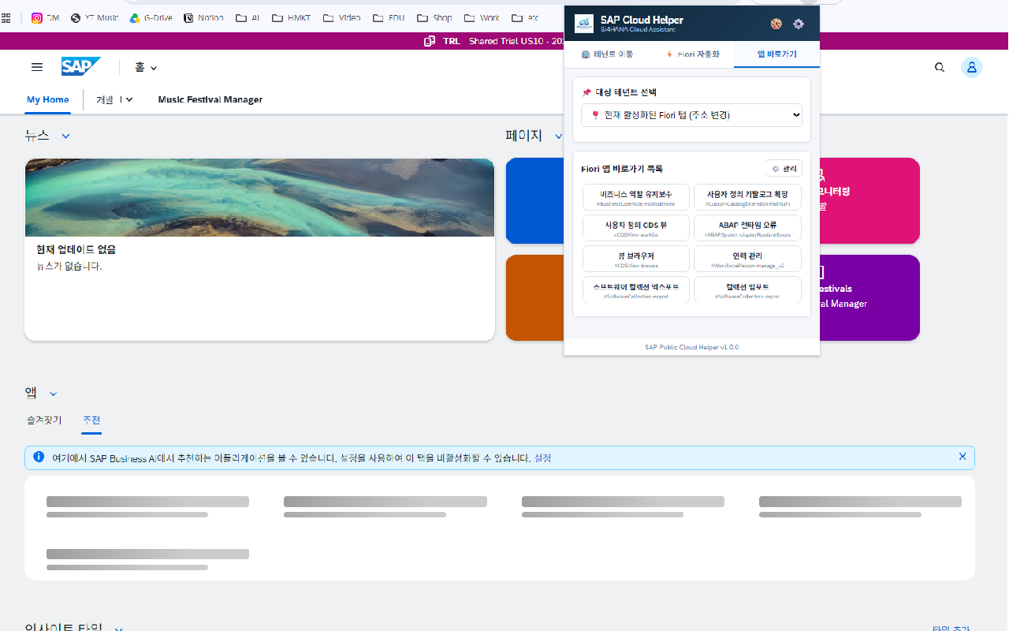
Task: Open the news card image
Action: click(259, 197)
